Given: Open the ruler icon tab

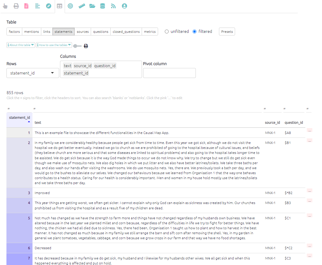Looking at the screenshot, I should (x=82, y=6).
